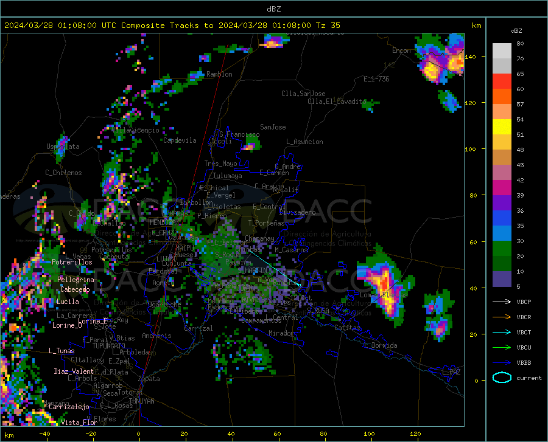The width and height of the screenshot is (548, 442).
Task: Click the C_Chilenos place label
Action: [x=63, y=172]
